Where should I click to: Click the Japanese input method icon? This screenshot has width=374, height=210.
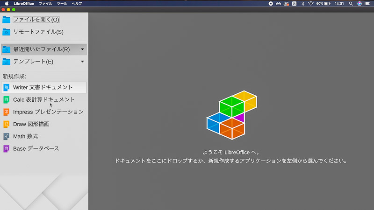tap(295, 4)
